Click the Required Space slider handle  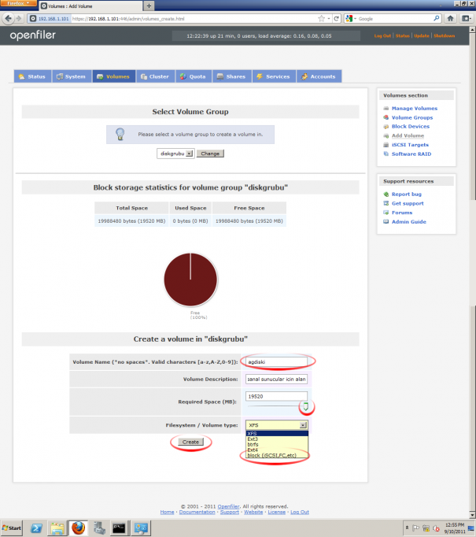click(x=305, y=406)
